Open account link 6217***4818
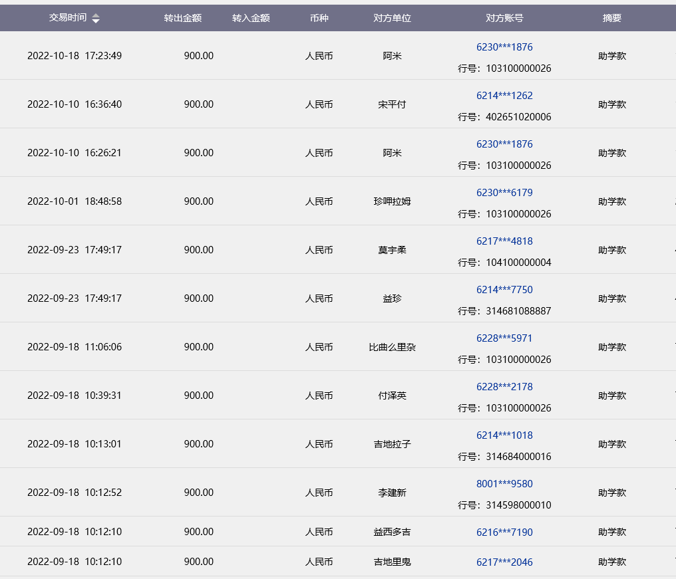 (x=504, y=241)
